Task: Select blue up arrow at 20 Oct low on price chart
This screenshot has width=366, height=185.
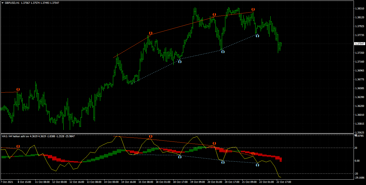Action: click(223, 52)
